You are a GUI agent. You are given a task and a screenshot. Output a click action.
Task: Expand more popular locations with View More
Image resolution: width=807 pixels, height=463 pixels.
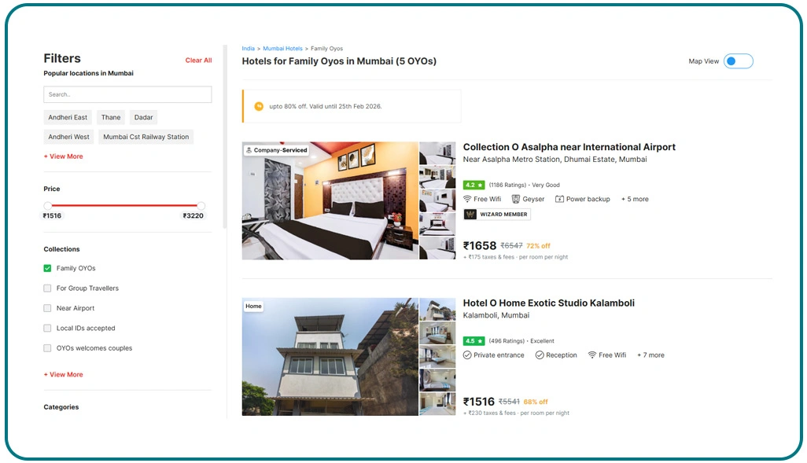(x=63, y=156)
